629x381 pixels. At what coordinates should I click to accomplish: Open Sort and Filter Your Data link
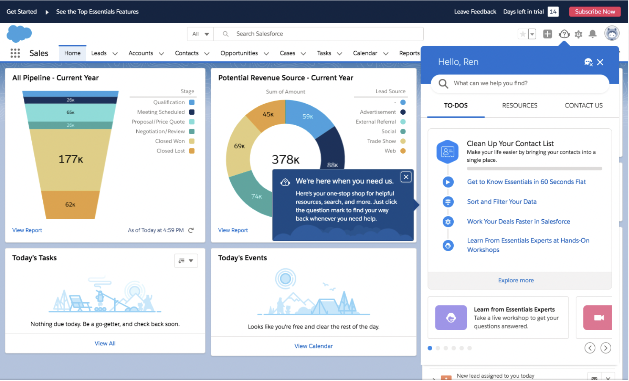tap(502, 202)
